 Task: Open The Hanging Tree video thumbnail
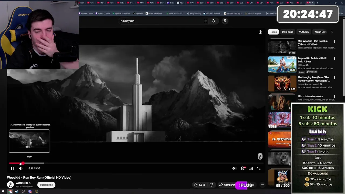[282, 83]
